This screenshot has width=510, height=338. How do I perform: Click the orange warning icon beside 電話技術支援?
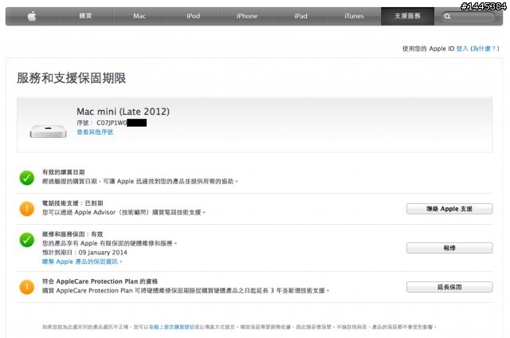point(26,209)
